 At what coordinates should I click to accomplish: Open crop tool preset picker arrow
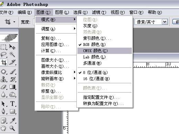pyautogui.click(x=14, y=22)
